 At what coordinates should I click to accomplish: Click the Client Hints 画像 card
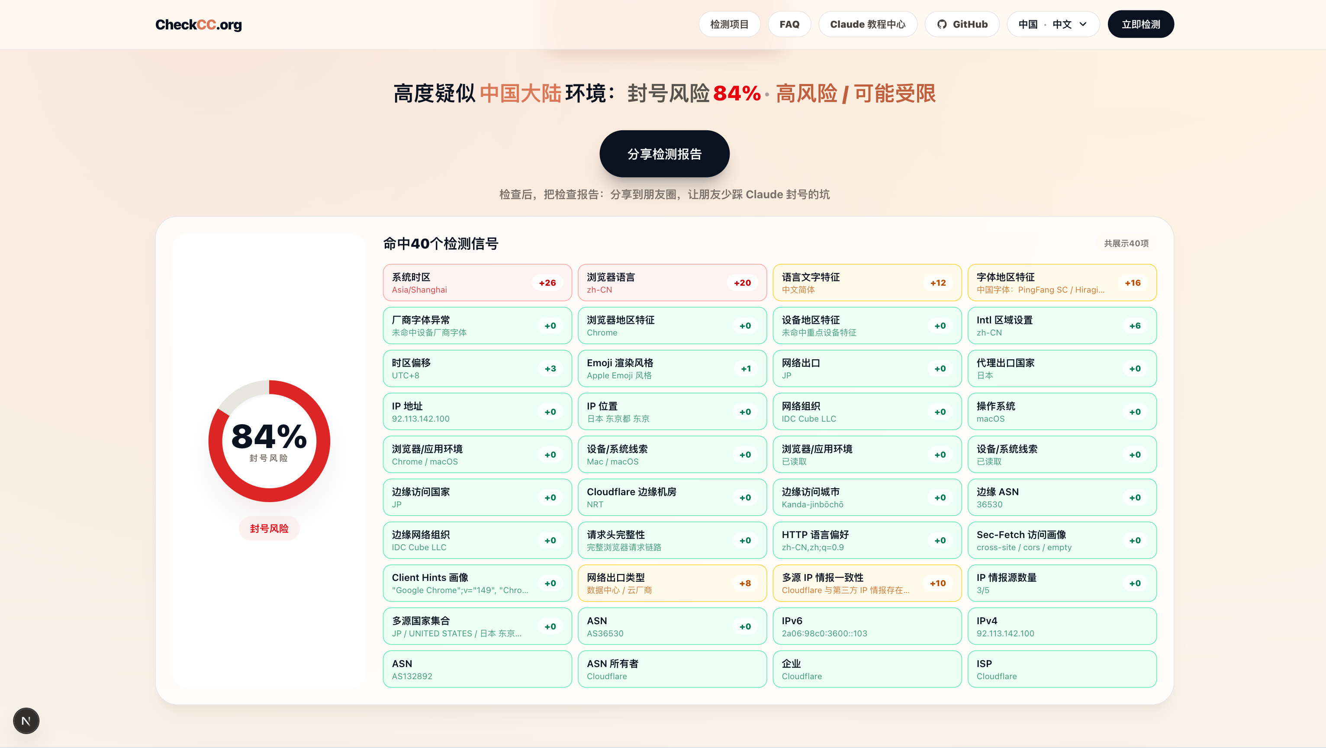(x=477, y=583)
